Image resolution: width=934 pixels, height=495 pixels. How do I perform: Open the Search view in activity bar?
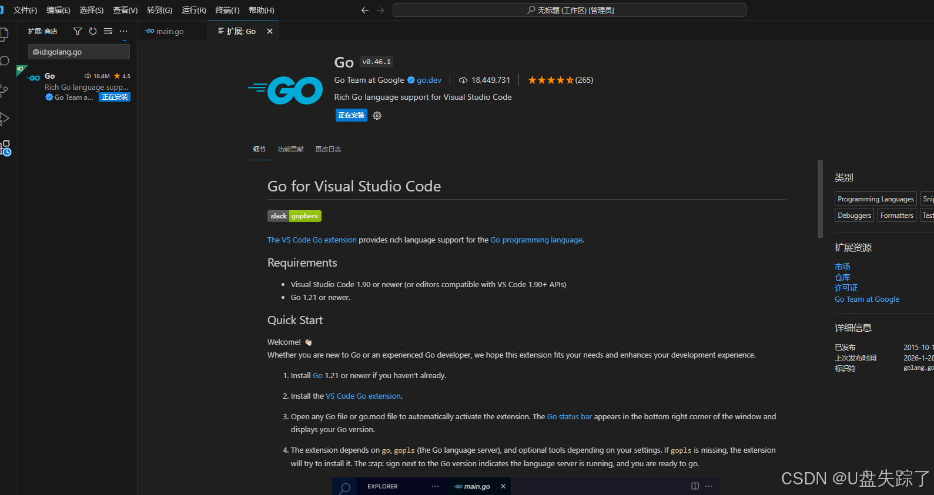click(x=4, y=61)
